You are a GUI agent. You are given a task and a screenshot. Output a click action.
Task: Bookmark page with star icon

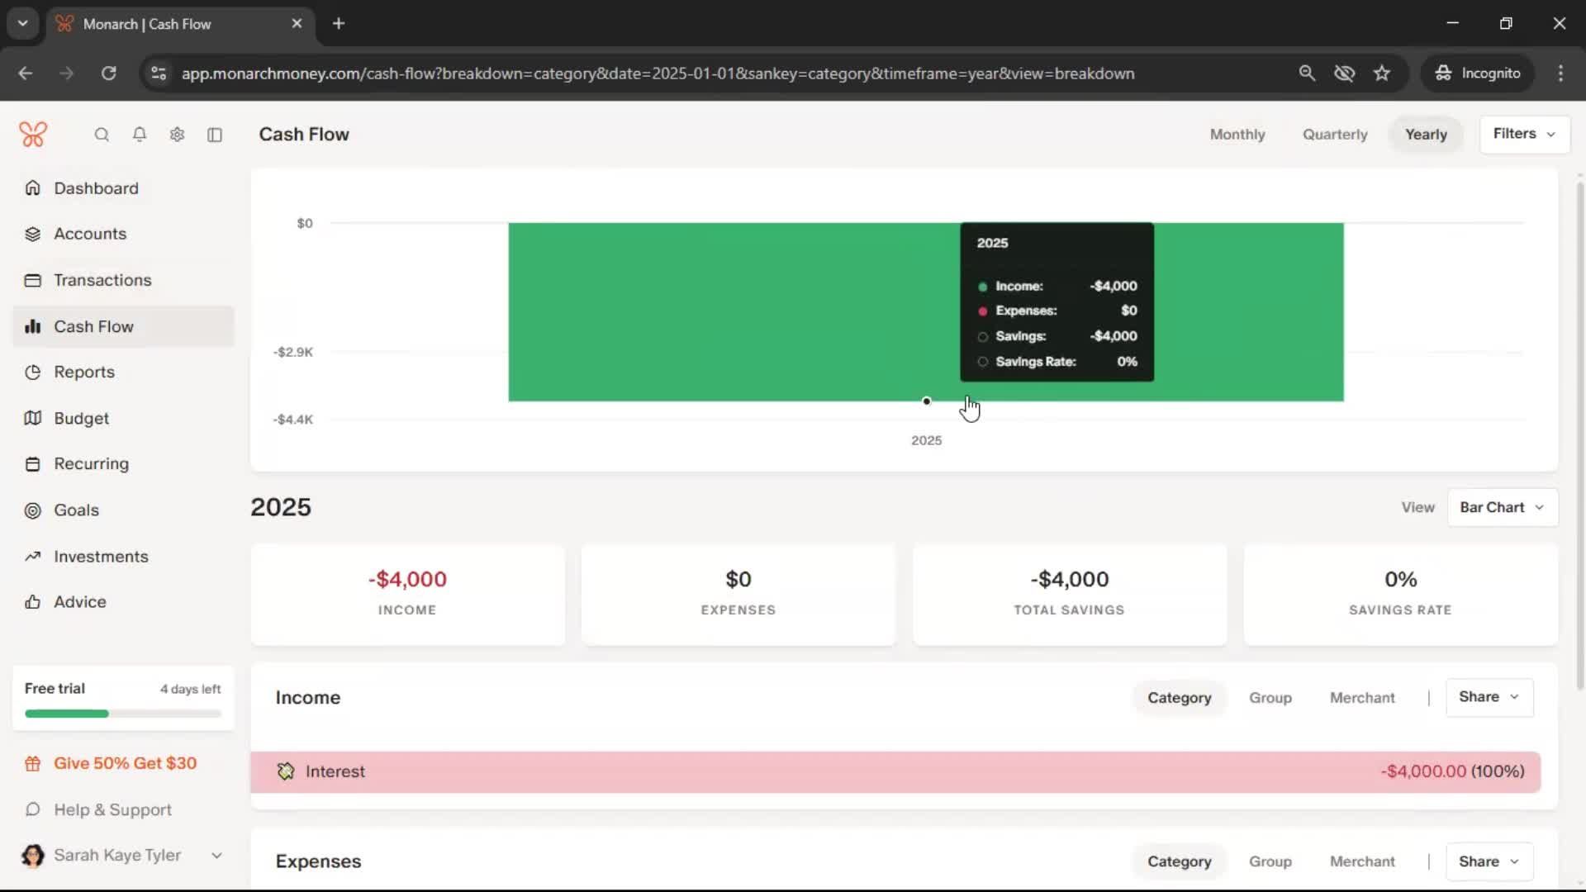(x=1382, y=74)
